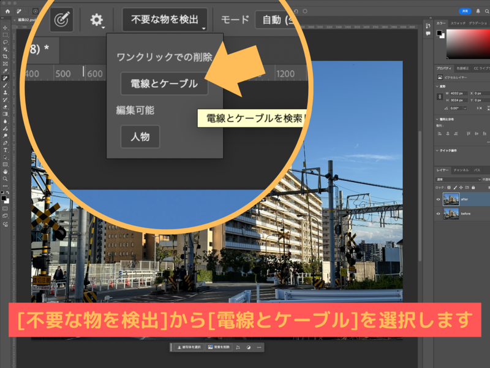This screenshot has width=490, height=368.
Task: Select the Blur tool
Action: [x=5, y=121]
